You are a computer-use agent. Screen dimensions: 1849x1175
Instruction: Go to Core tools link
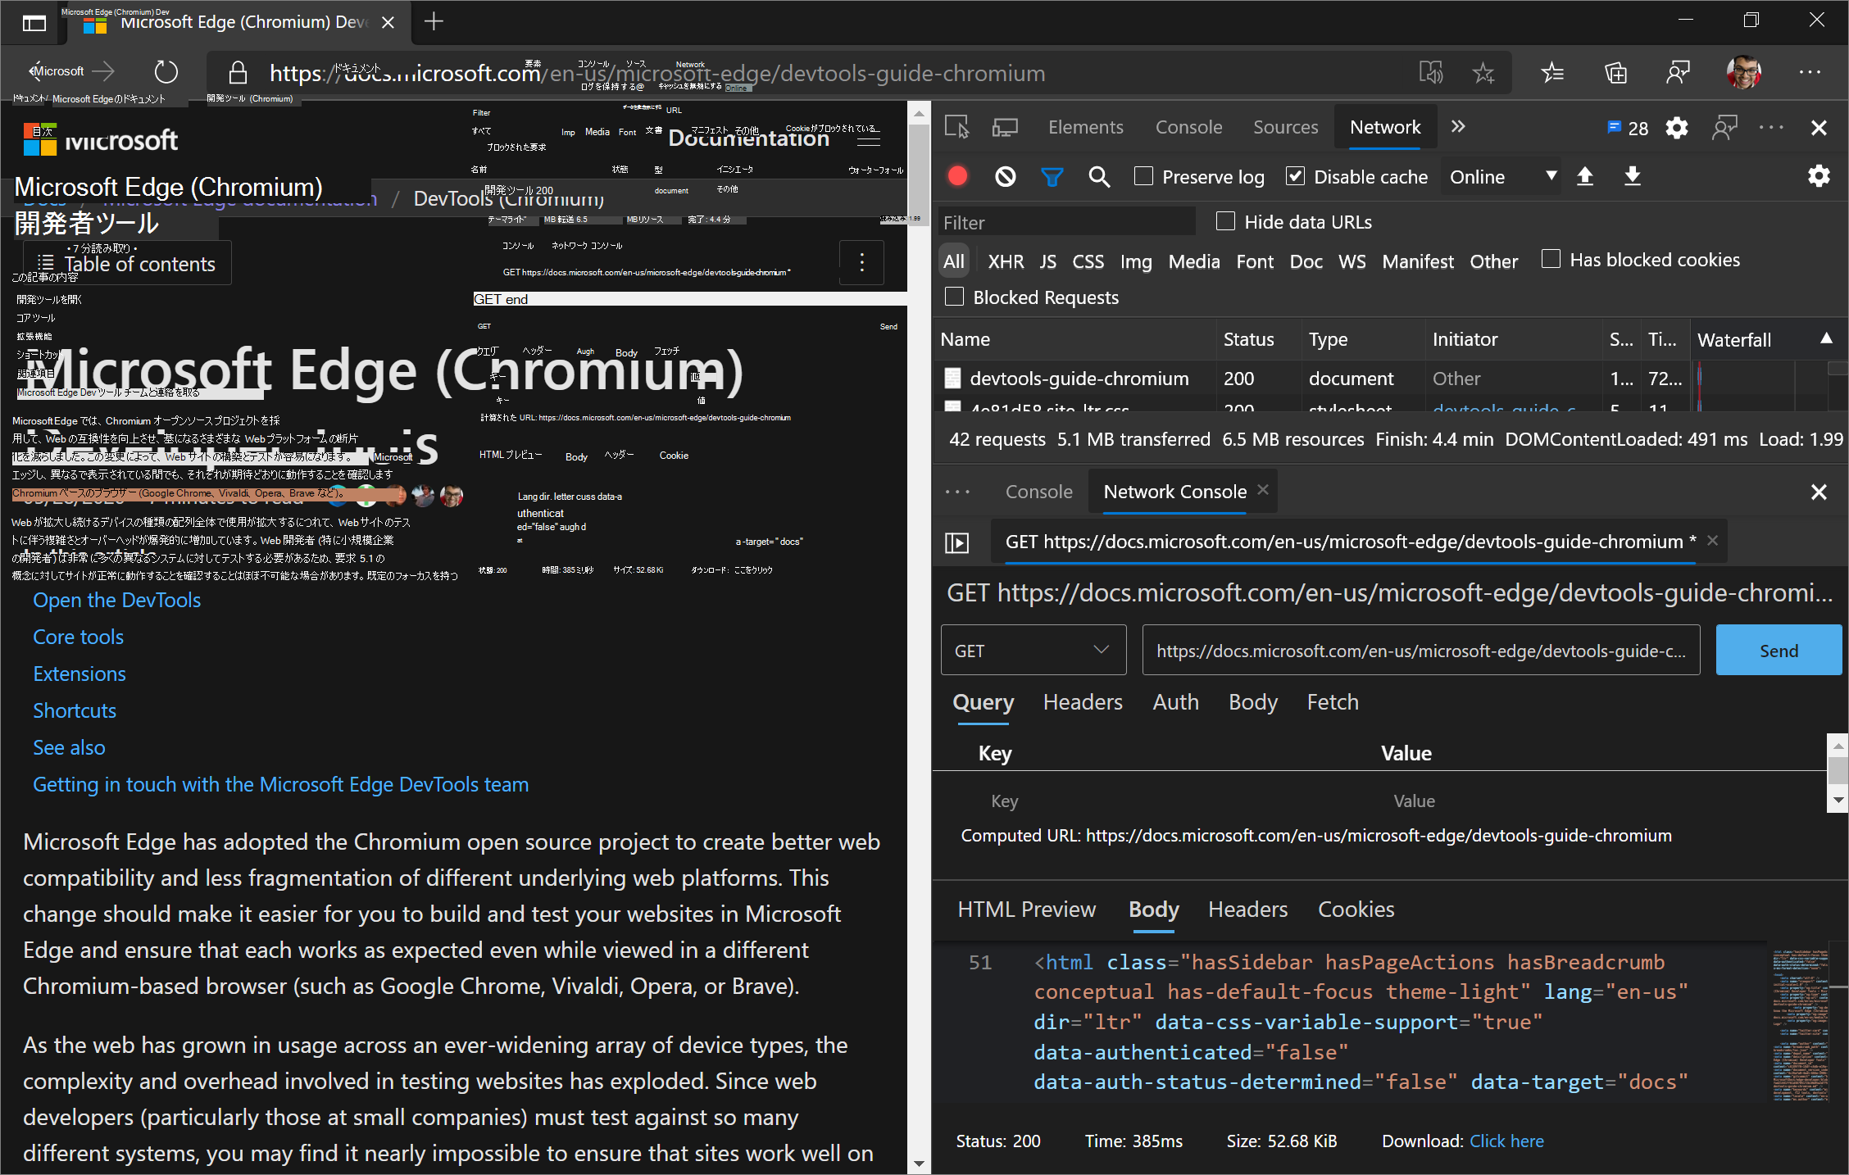click(x=78, y=637)
